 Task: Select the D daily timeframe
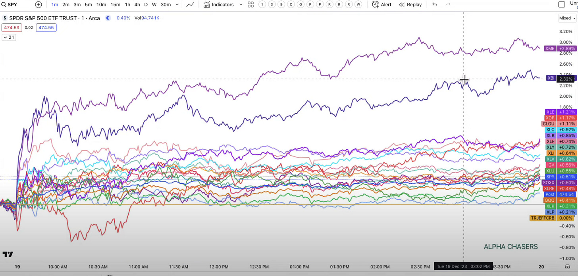146,5
